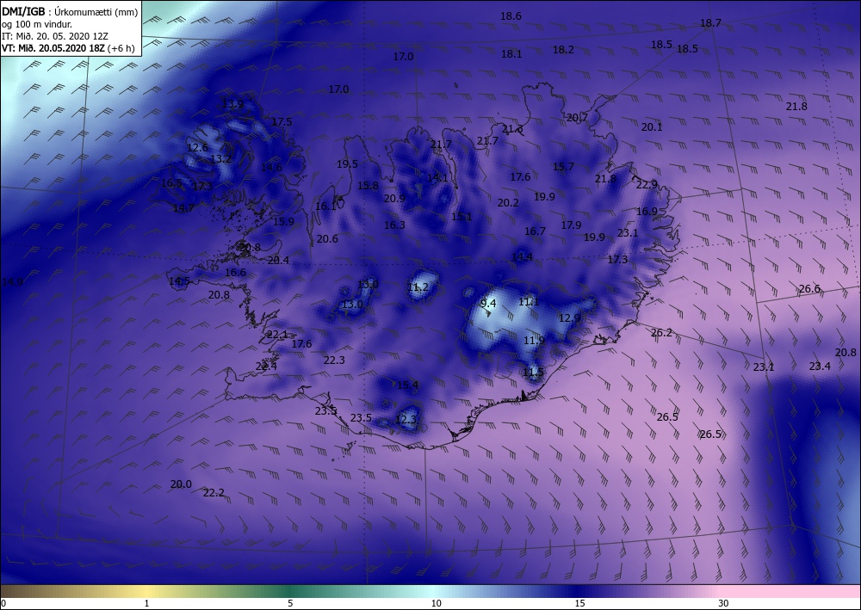Click the map value 15.8
This screenshot has height=610, width=861.
click(368, 186)
